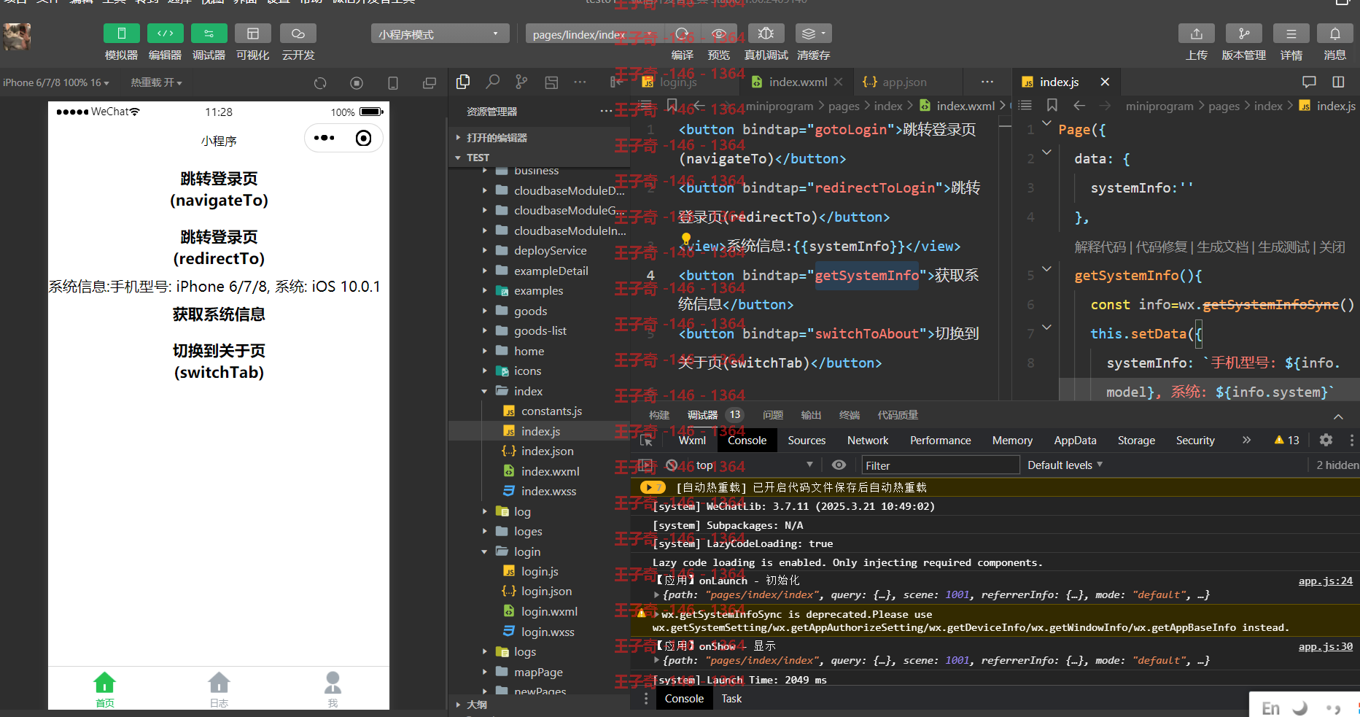The image size is (1360, 717).
Task: Click the preview (预览) eye icon
Action: coord(718,34)
